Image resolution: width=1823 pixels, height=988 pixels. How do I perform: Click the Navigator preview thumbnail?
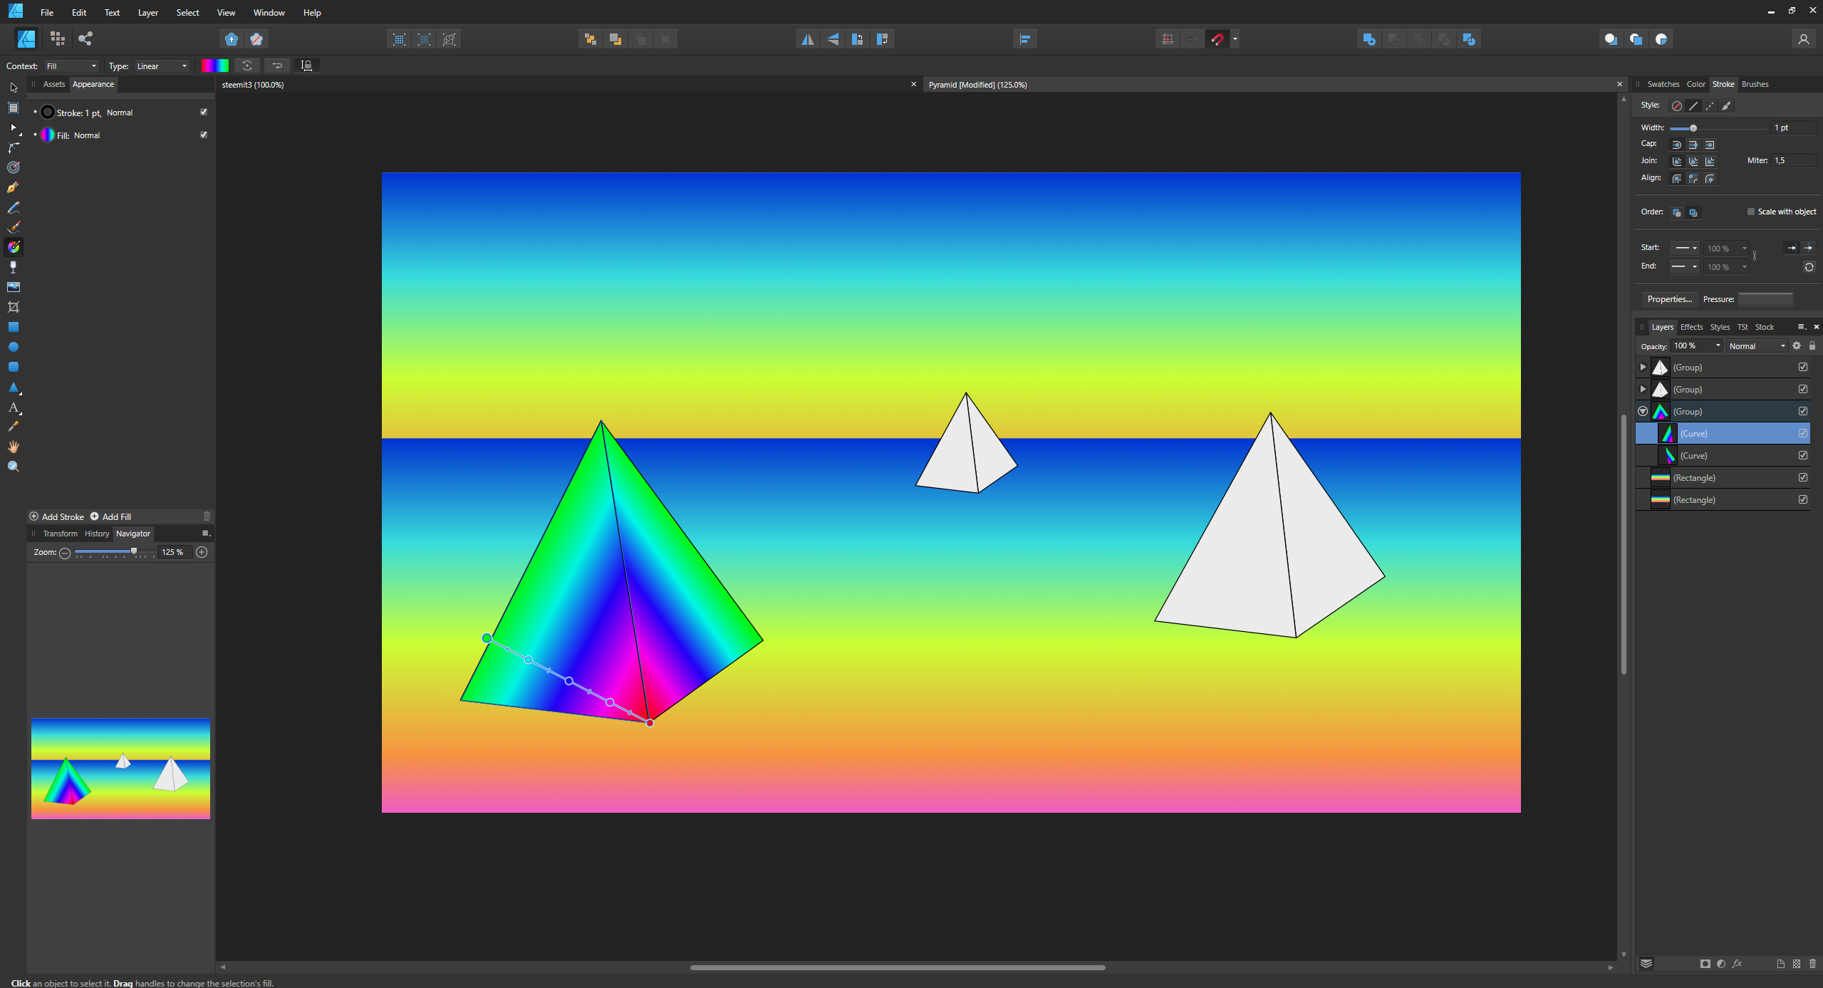[x=120, y=769]
